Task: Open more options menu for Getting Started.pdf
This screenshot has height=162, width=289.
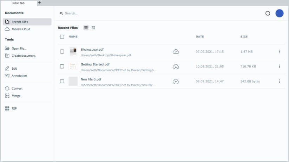Action: click(279, 66)
